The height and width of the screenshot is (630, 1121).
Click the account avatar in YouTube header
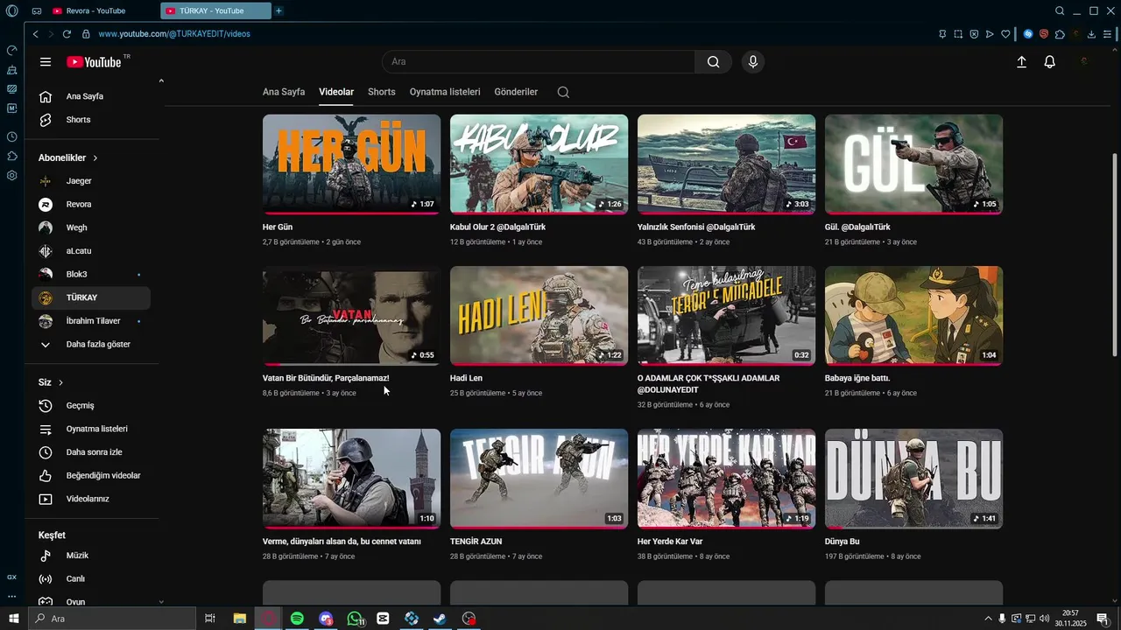1084,62
